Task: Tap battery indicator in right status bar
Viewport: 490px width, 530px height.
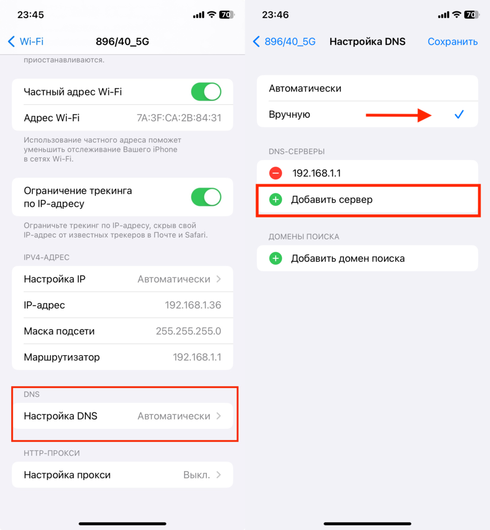Action: (x=472, y=14)
